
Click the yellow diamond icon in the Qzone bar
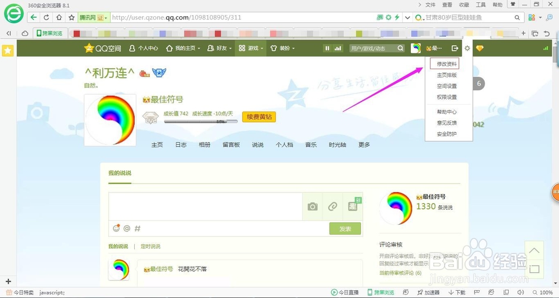pos(480,48)
